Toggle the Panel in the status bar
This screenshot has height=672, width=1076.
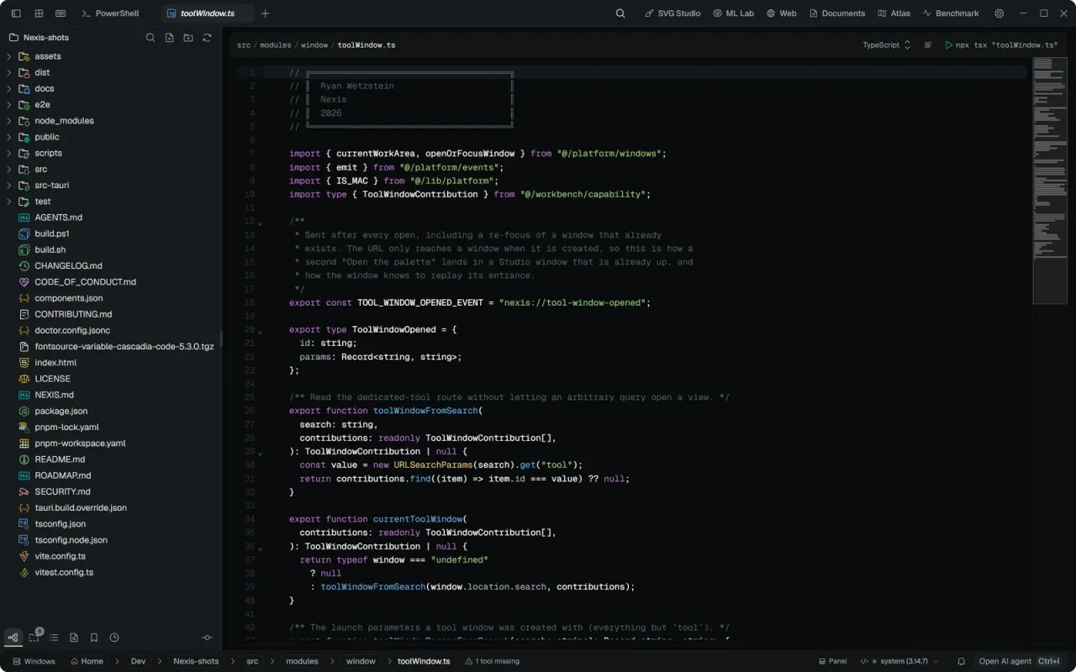[831, 661]
